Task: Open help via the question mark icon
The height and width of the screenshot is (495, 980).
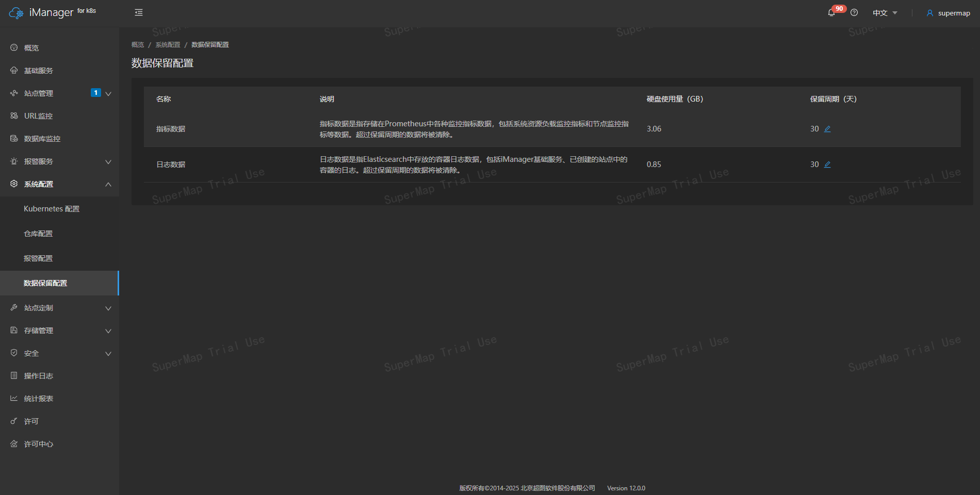Action: click(x=854, y=13)
